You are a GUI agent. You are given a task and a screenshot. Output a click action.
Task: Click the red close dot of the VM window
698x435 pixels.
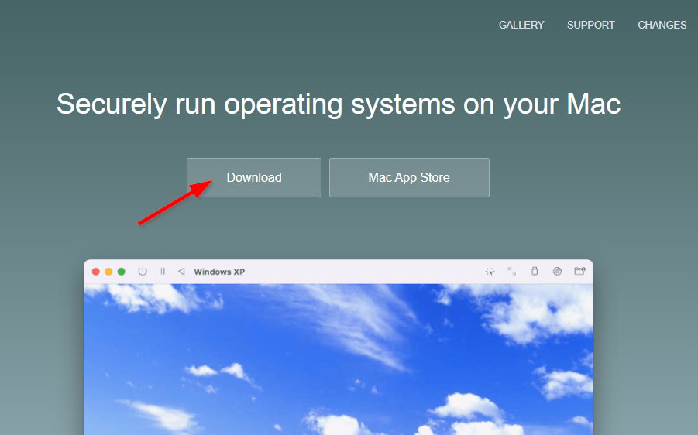pos(96,272)
